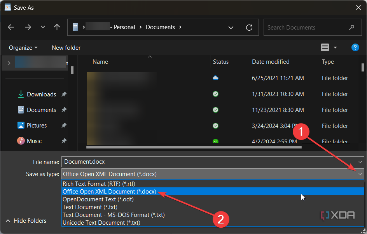
Task: Click the Documents breadcrumb in address bar
Action: pyautogui.click(x=161, y=27)
